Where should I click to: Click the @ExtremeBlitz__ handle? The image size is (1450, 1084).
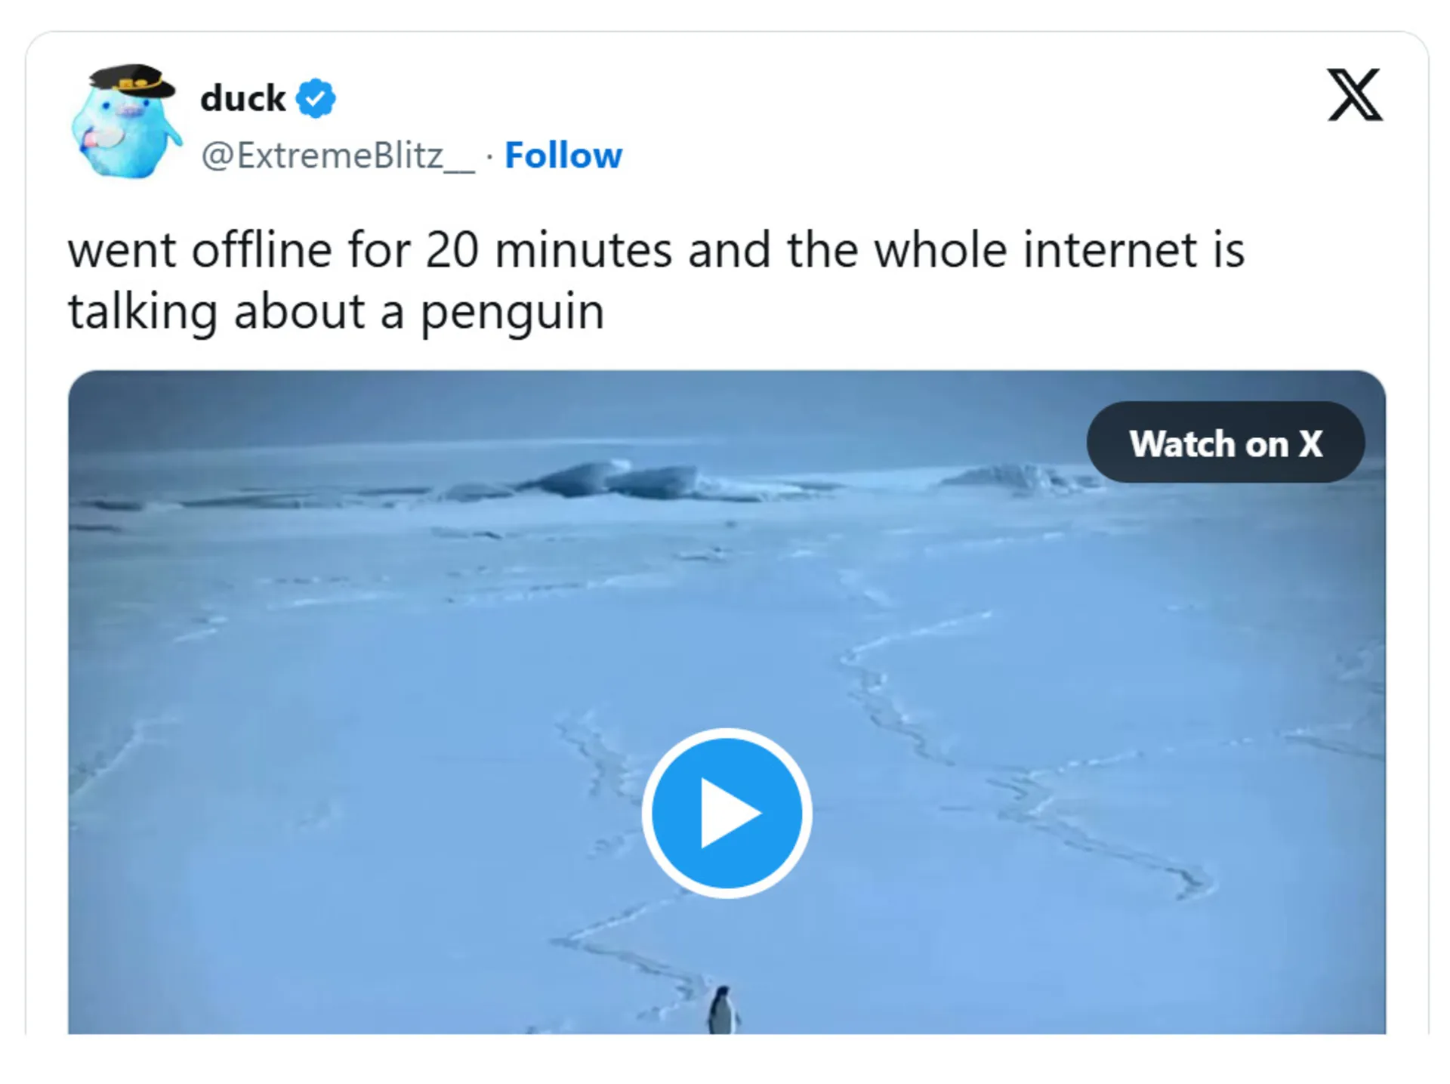point(338,156)
